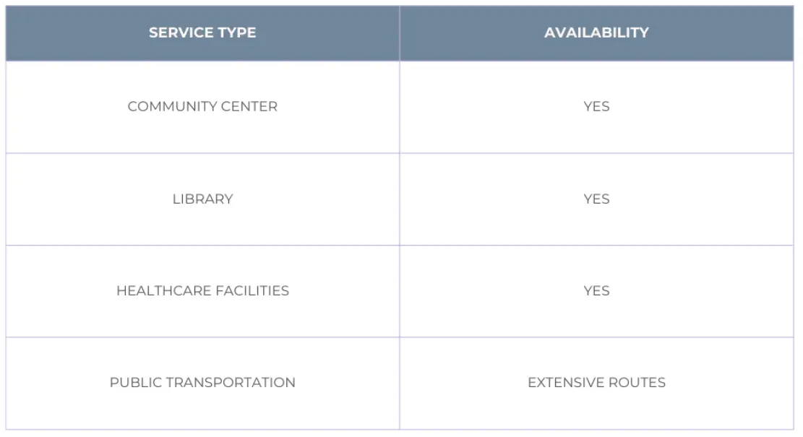Image resolution: width=803 pixels, height=437 pixels.
Task: Click YES in the Library row
Action: click(x=596, y=199)
